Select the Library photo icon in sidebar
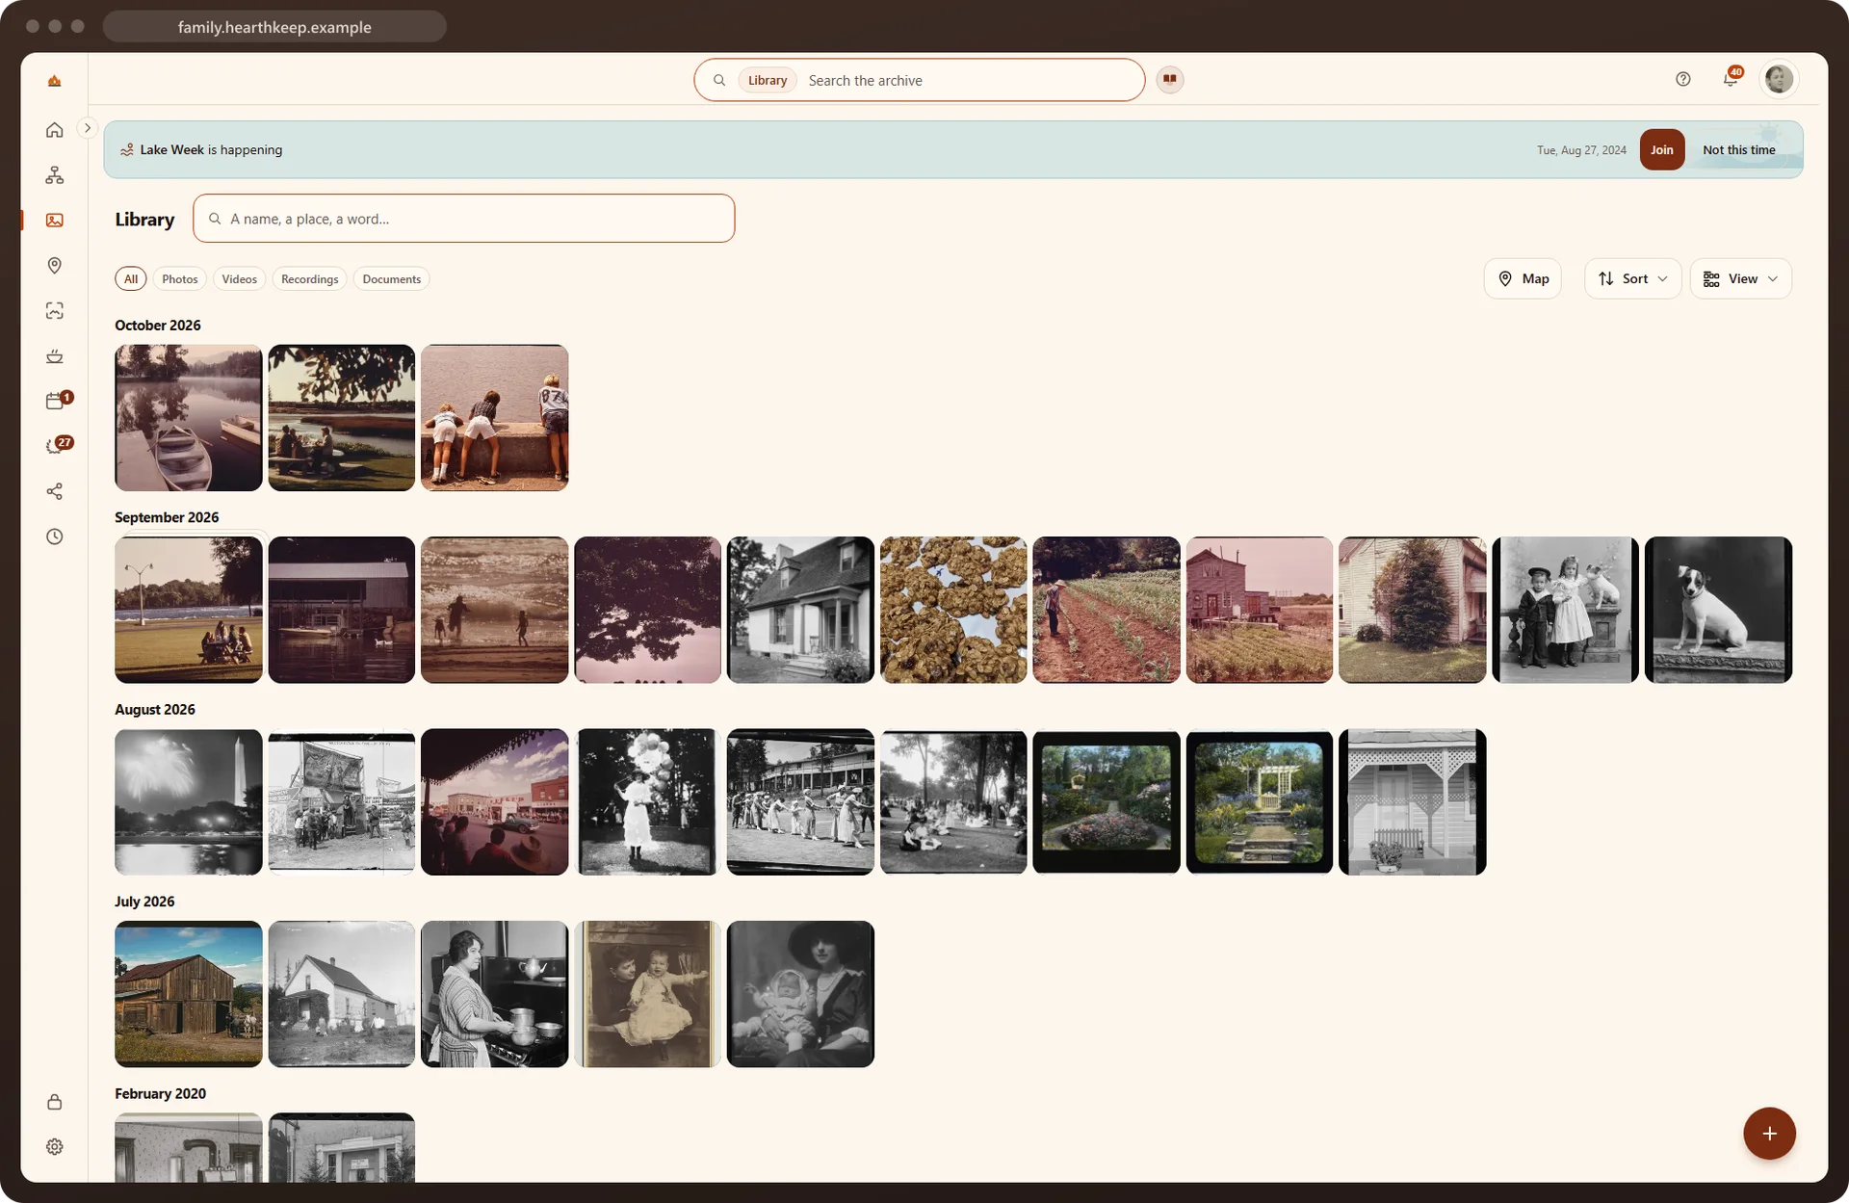This screenshot has width=1849, height=1203. coord(55,221)
